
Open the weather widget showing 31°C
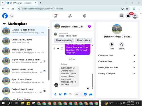tap(109, 103)
